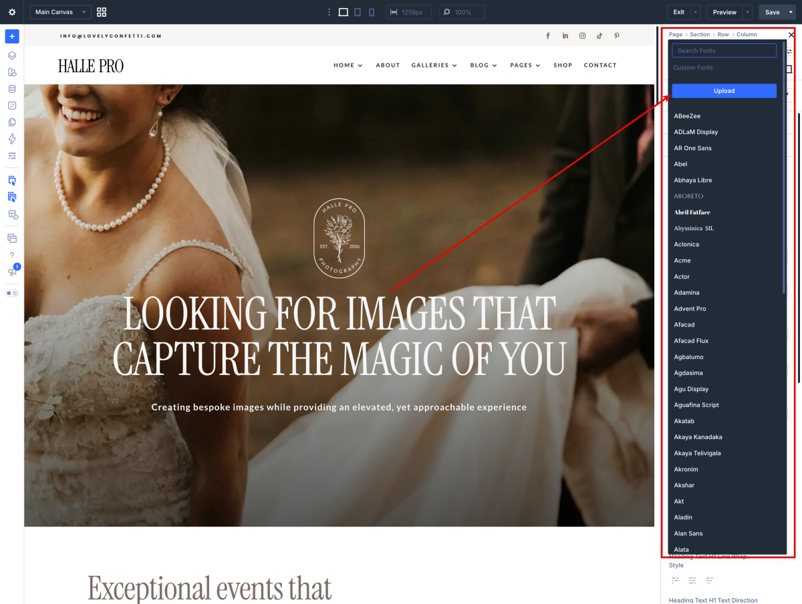802x604 pixels.
Task: Open the GALLERIES menu on site navigation
Action: (434, 65)
